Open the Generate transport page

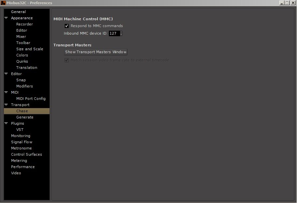pos(25,117)
